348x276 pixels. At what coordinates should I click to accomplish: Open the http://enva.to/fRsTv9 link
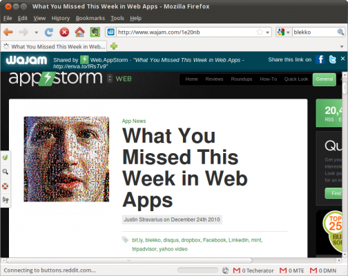pos(81,66)
